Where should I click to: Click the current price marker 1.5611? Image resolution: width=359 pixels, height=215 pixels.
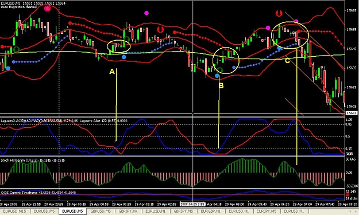tap(352, 113)
